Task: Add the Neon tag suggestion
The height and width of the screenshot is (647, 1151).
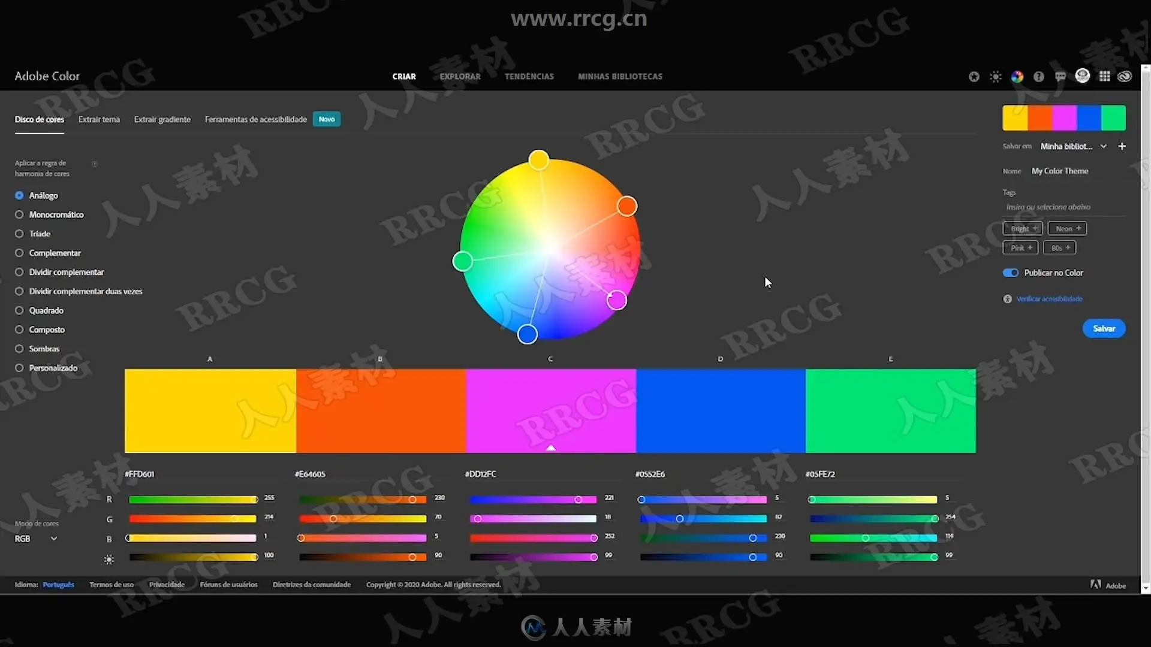Action: [1068, 228]
